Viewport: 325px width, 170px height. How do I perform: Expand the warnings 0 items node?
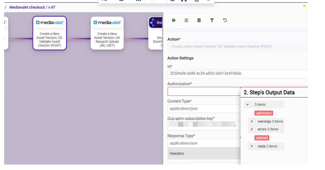252,122
